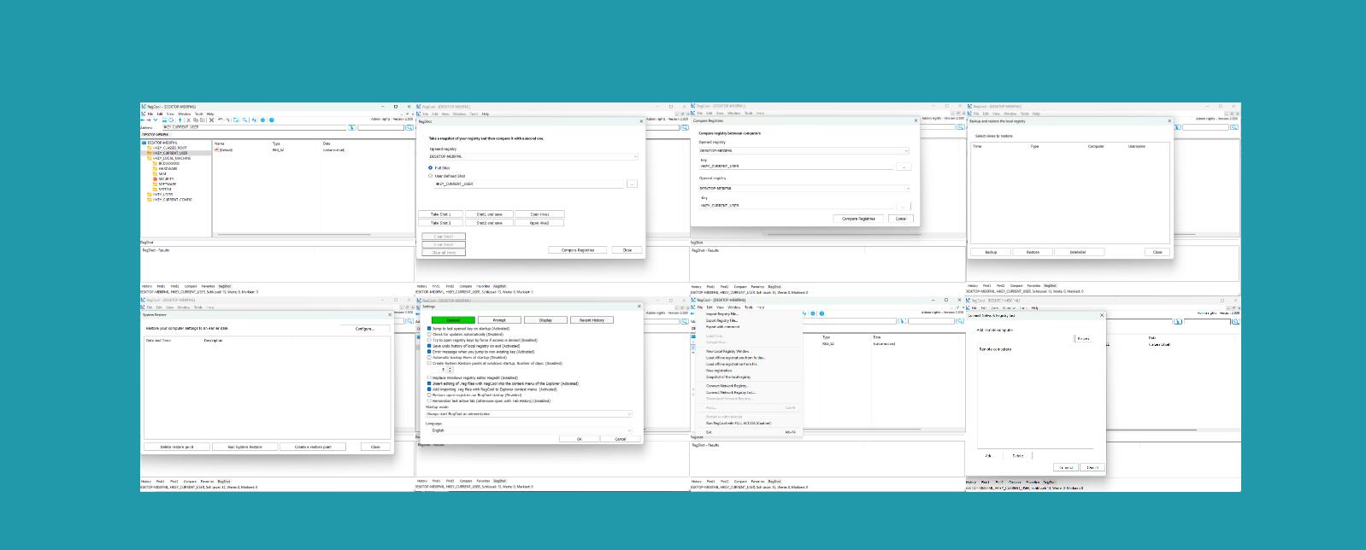The width and height of the screenshot is (1366, 550).
Task: Select the Full Shot radio button
Action: tap(430, 167)
